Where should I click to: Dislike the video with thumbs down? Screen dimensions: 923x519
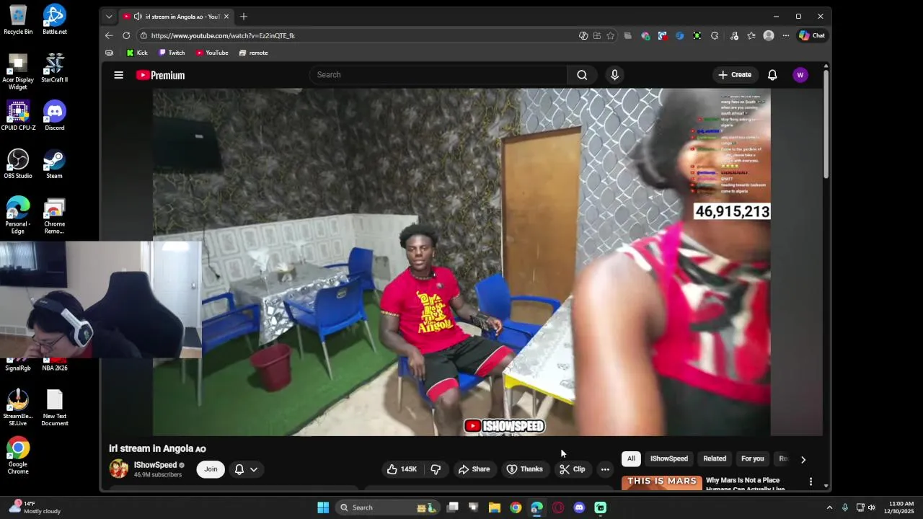click(x=436, y=469)
